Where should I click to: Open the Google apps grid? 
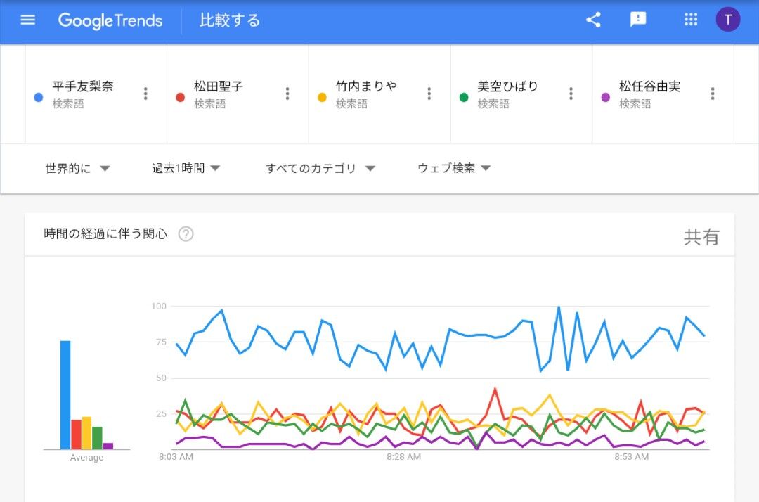pyautogui.click(x=691, y=20)
